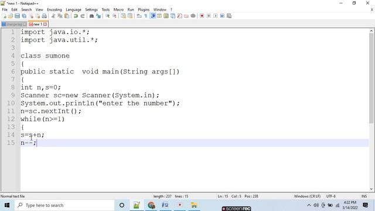Viewport: 375px width, 211px height.
Task: Close the current document via toolbar icon
Action: point(31,16)
